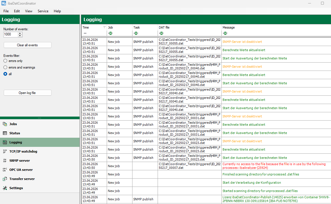The height and width of the screenshot is (204, 331).
Task: Increase number of events with the up arrow
Action: [x=20, y=33]
